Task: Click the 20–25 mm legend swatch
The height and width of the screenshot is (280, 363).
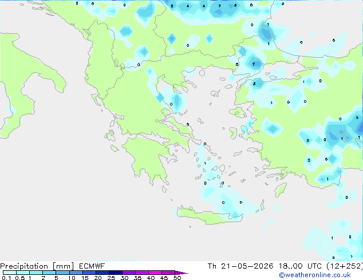Action: click(102, 273)
